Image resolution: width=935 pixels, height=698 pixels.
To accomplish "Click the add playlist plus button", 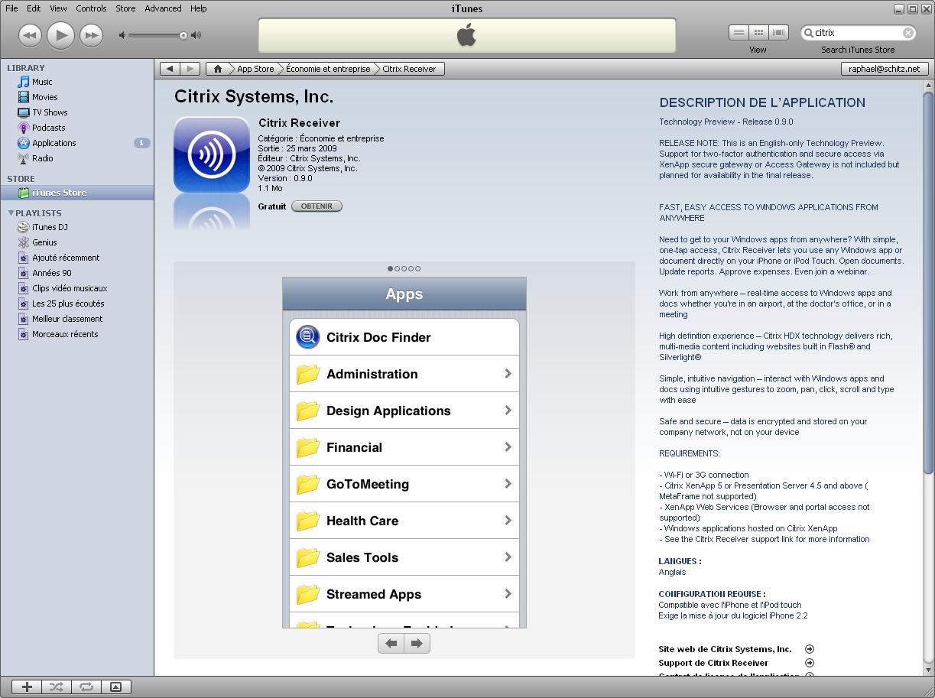I will tap(27, 687).
